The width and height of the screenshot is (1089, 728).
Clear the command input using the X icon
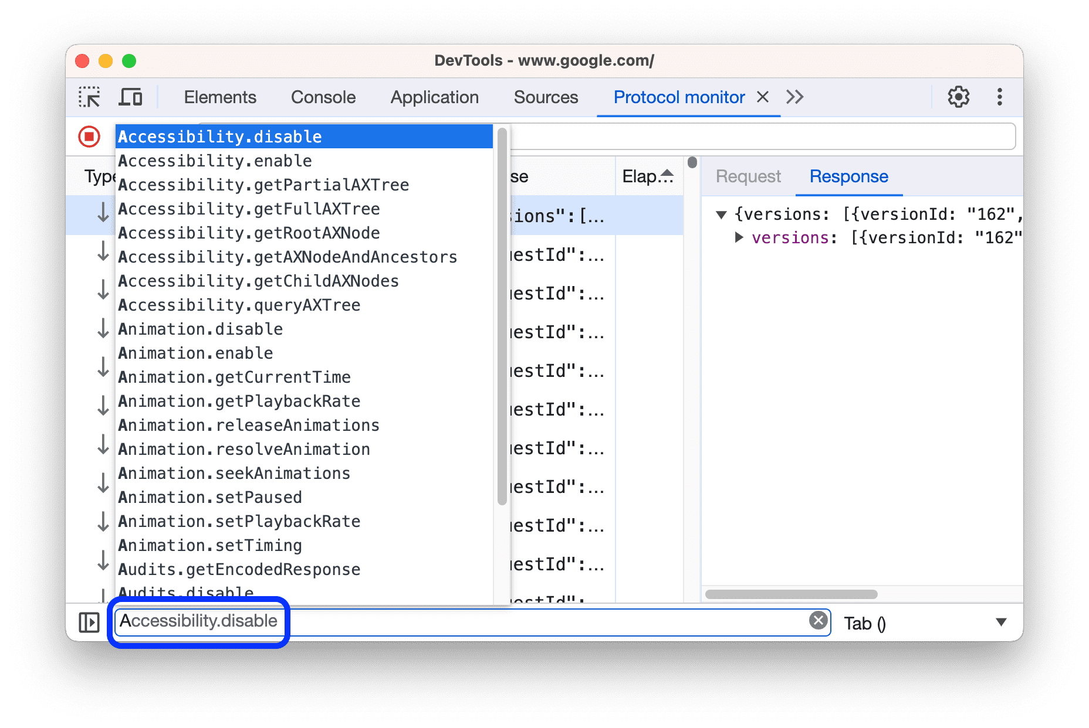[x=818, y=621]
